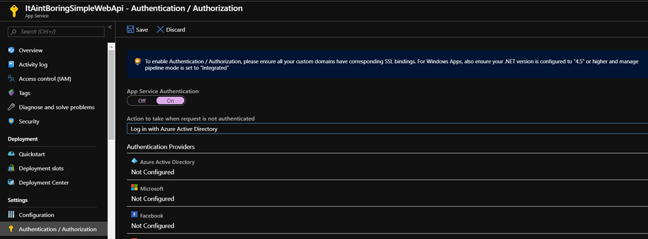Collapse the sidebar with double chevron
This screenshot has width=648, height=239.
(x=110, y=27)
